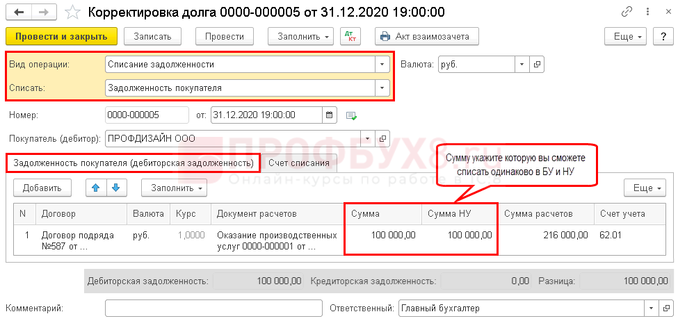678x321 pixels.
Task: Open the ПРОФДИЗАЙН ООО card icon
Action: click(382, 139)
